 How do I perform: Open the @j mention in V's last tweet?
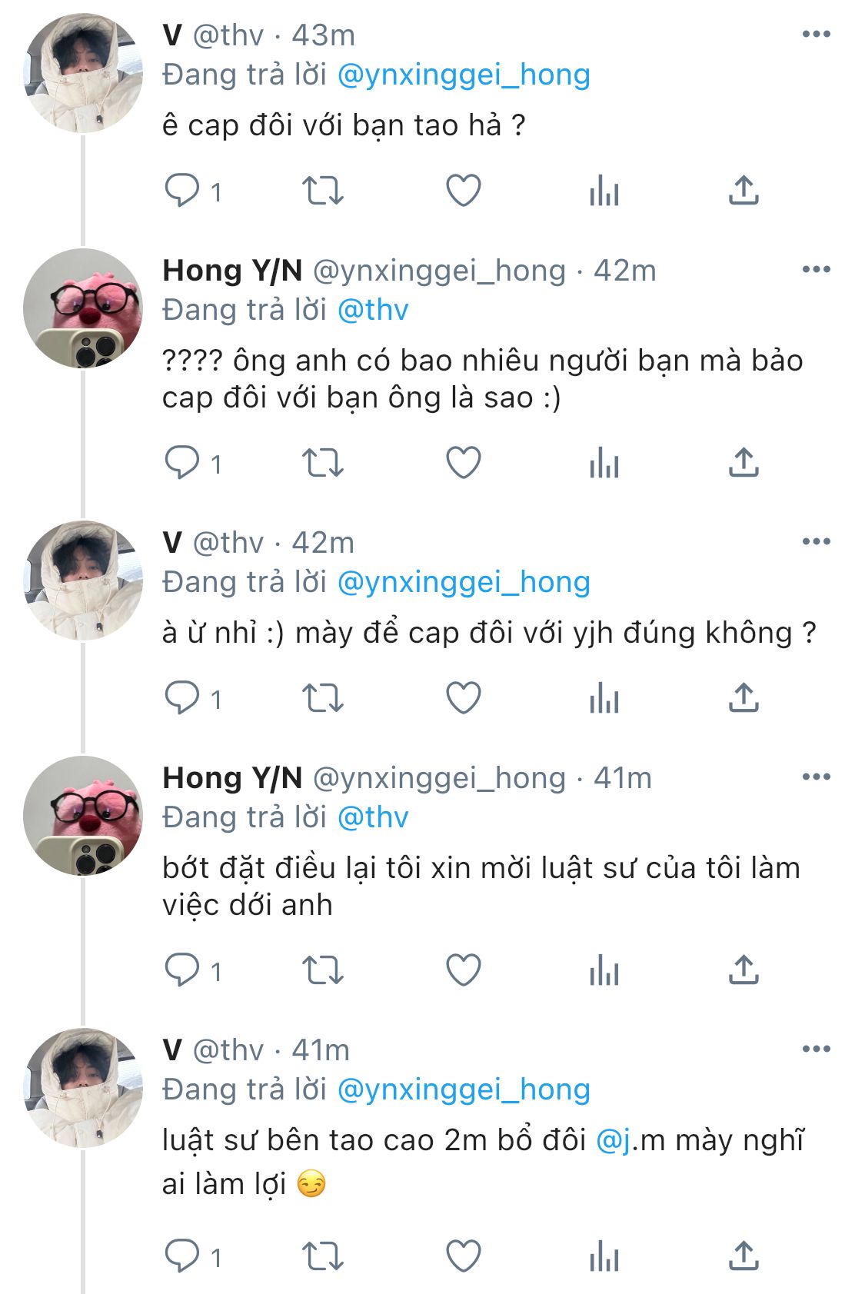click(614, 1140)
